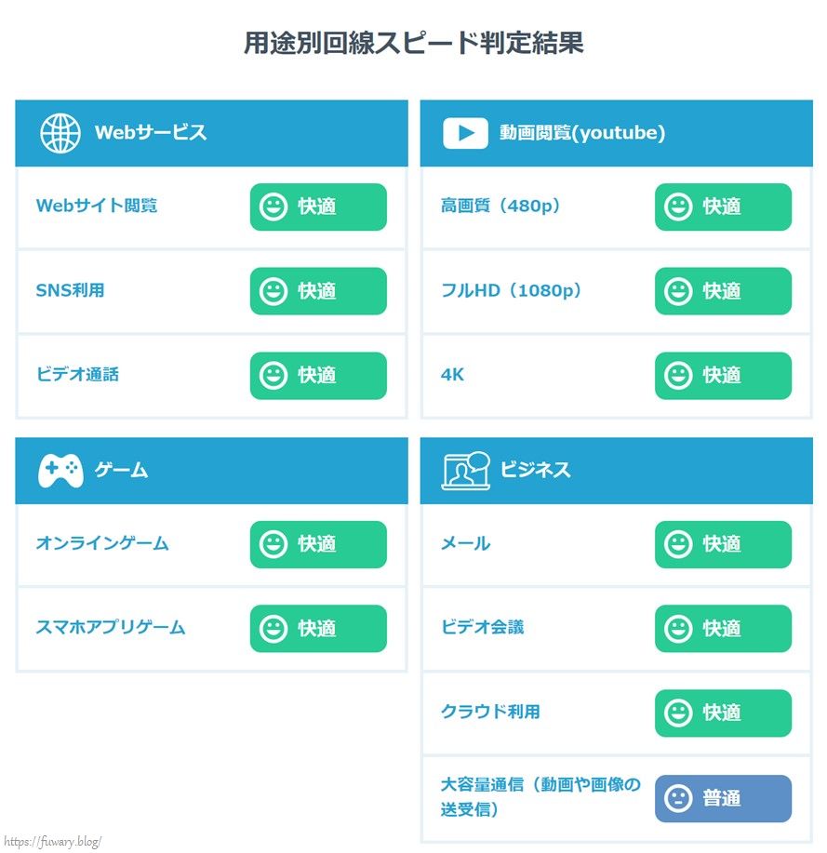The width and height of the screenshot is (827, 853).
Task: Click the fuwary.blog watermark URL
Action: pos(52,842)
